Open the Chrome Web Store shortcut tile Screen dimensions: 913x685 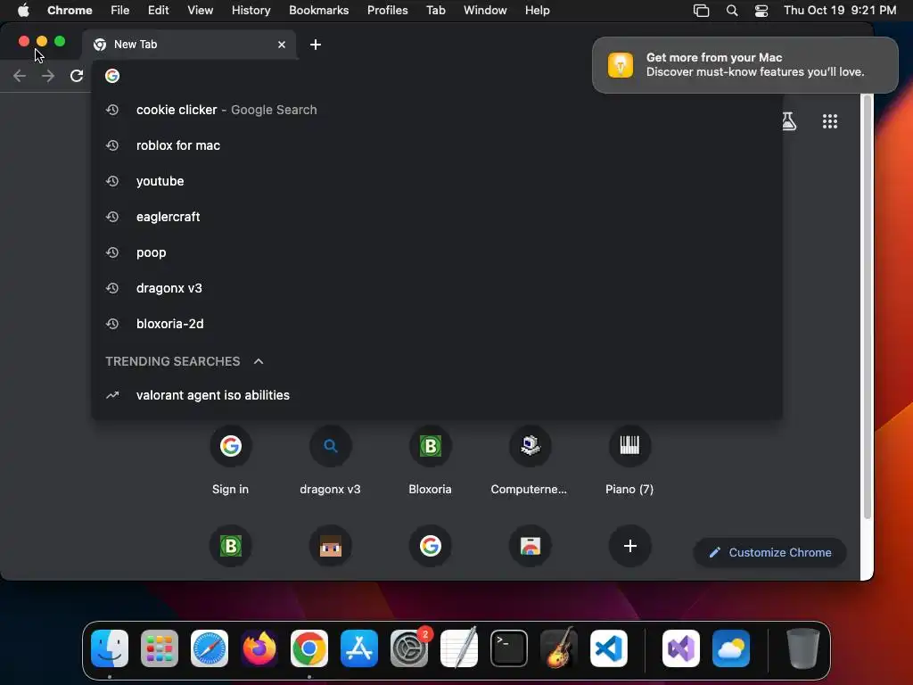[530, 546]
